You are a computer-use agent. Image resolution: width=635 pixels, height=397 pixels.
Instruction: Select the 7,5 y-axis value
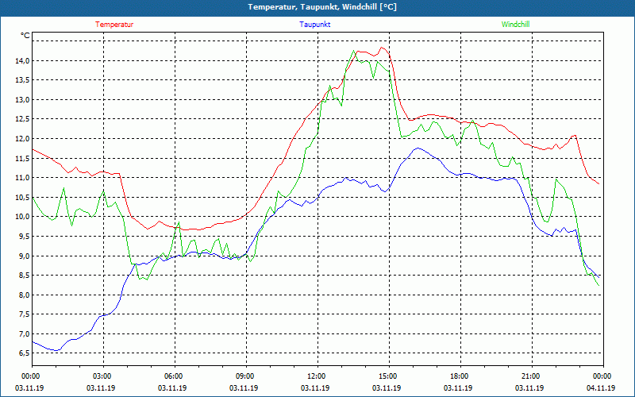coord(24,314)
